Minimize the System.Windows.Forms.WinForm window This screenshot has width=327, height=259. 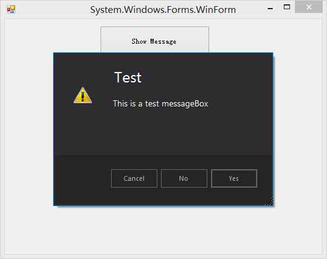[270, 9]
